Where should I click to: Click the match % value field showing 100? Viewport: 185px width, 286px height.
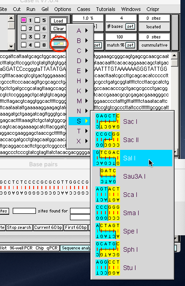[x=121, y=37]
